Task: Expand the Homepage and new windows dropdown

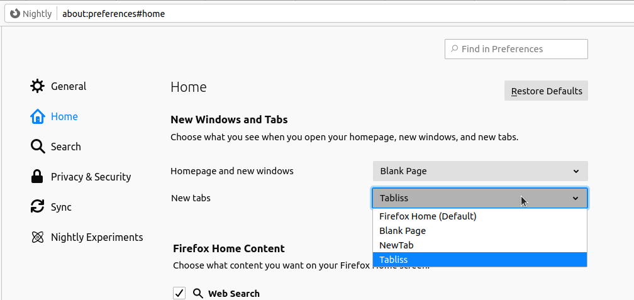Action: pos(480,171)
